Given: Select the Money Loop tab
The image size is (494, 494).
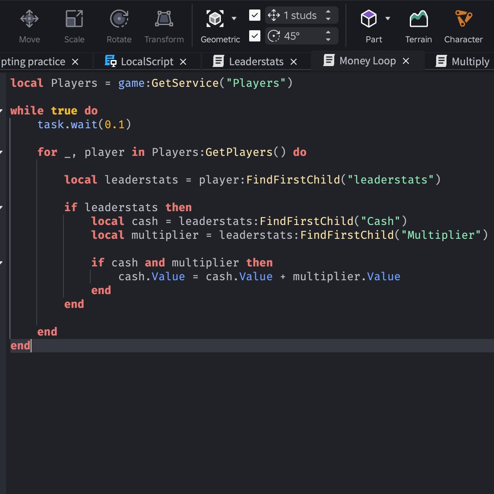Looking at the screenshot, I should tap(367, 60).
